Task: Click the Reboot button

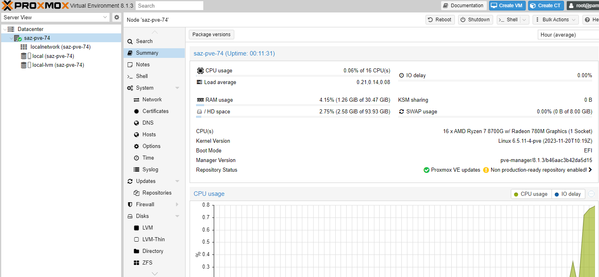Action: tap(440, 20)
